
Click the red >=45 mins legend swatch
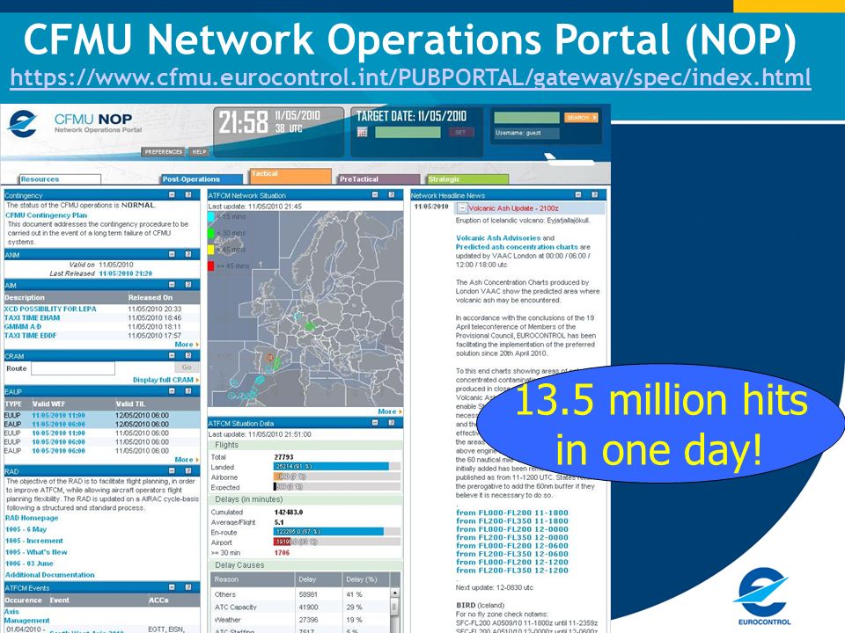(210, 266)
